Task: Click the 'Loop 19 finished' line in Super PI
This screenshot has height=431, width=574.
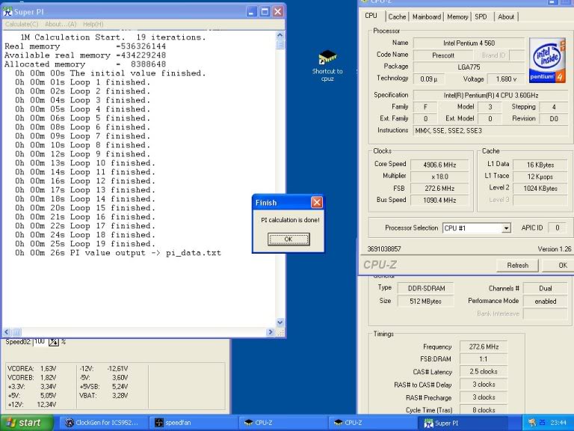Action: point(85,244)
